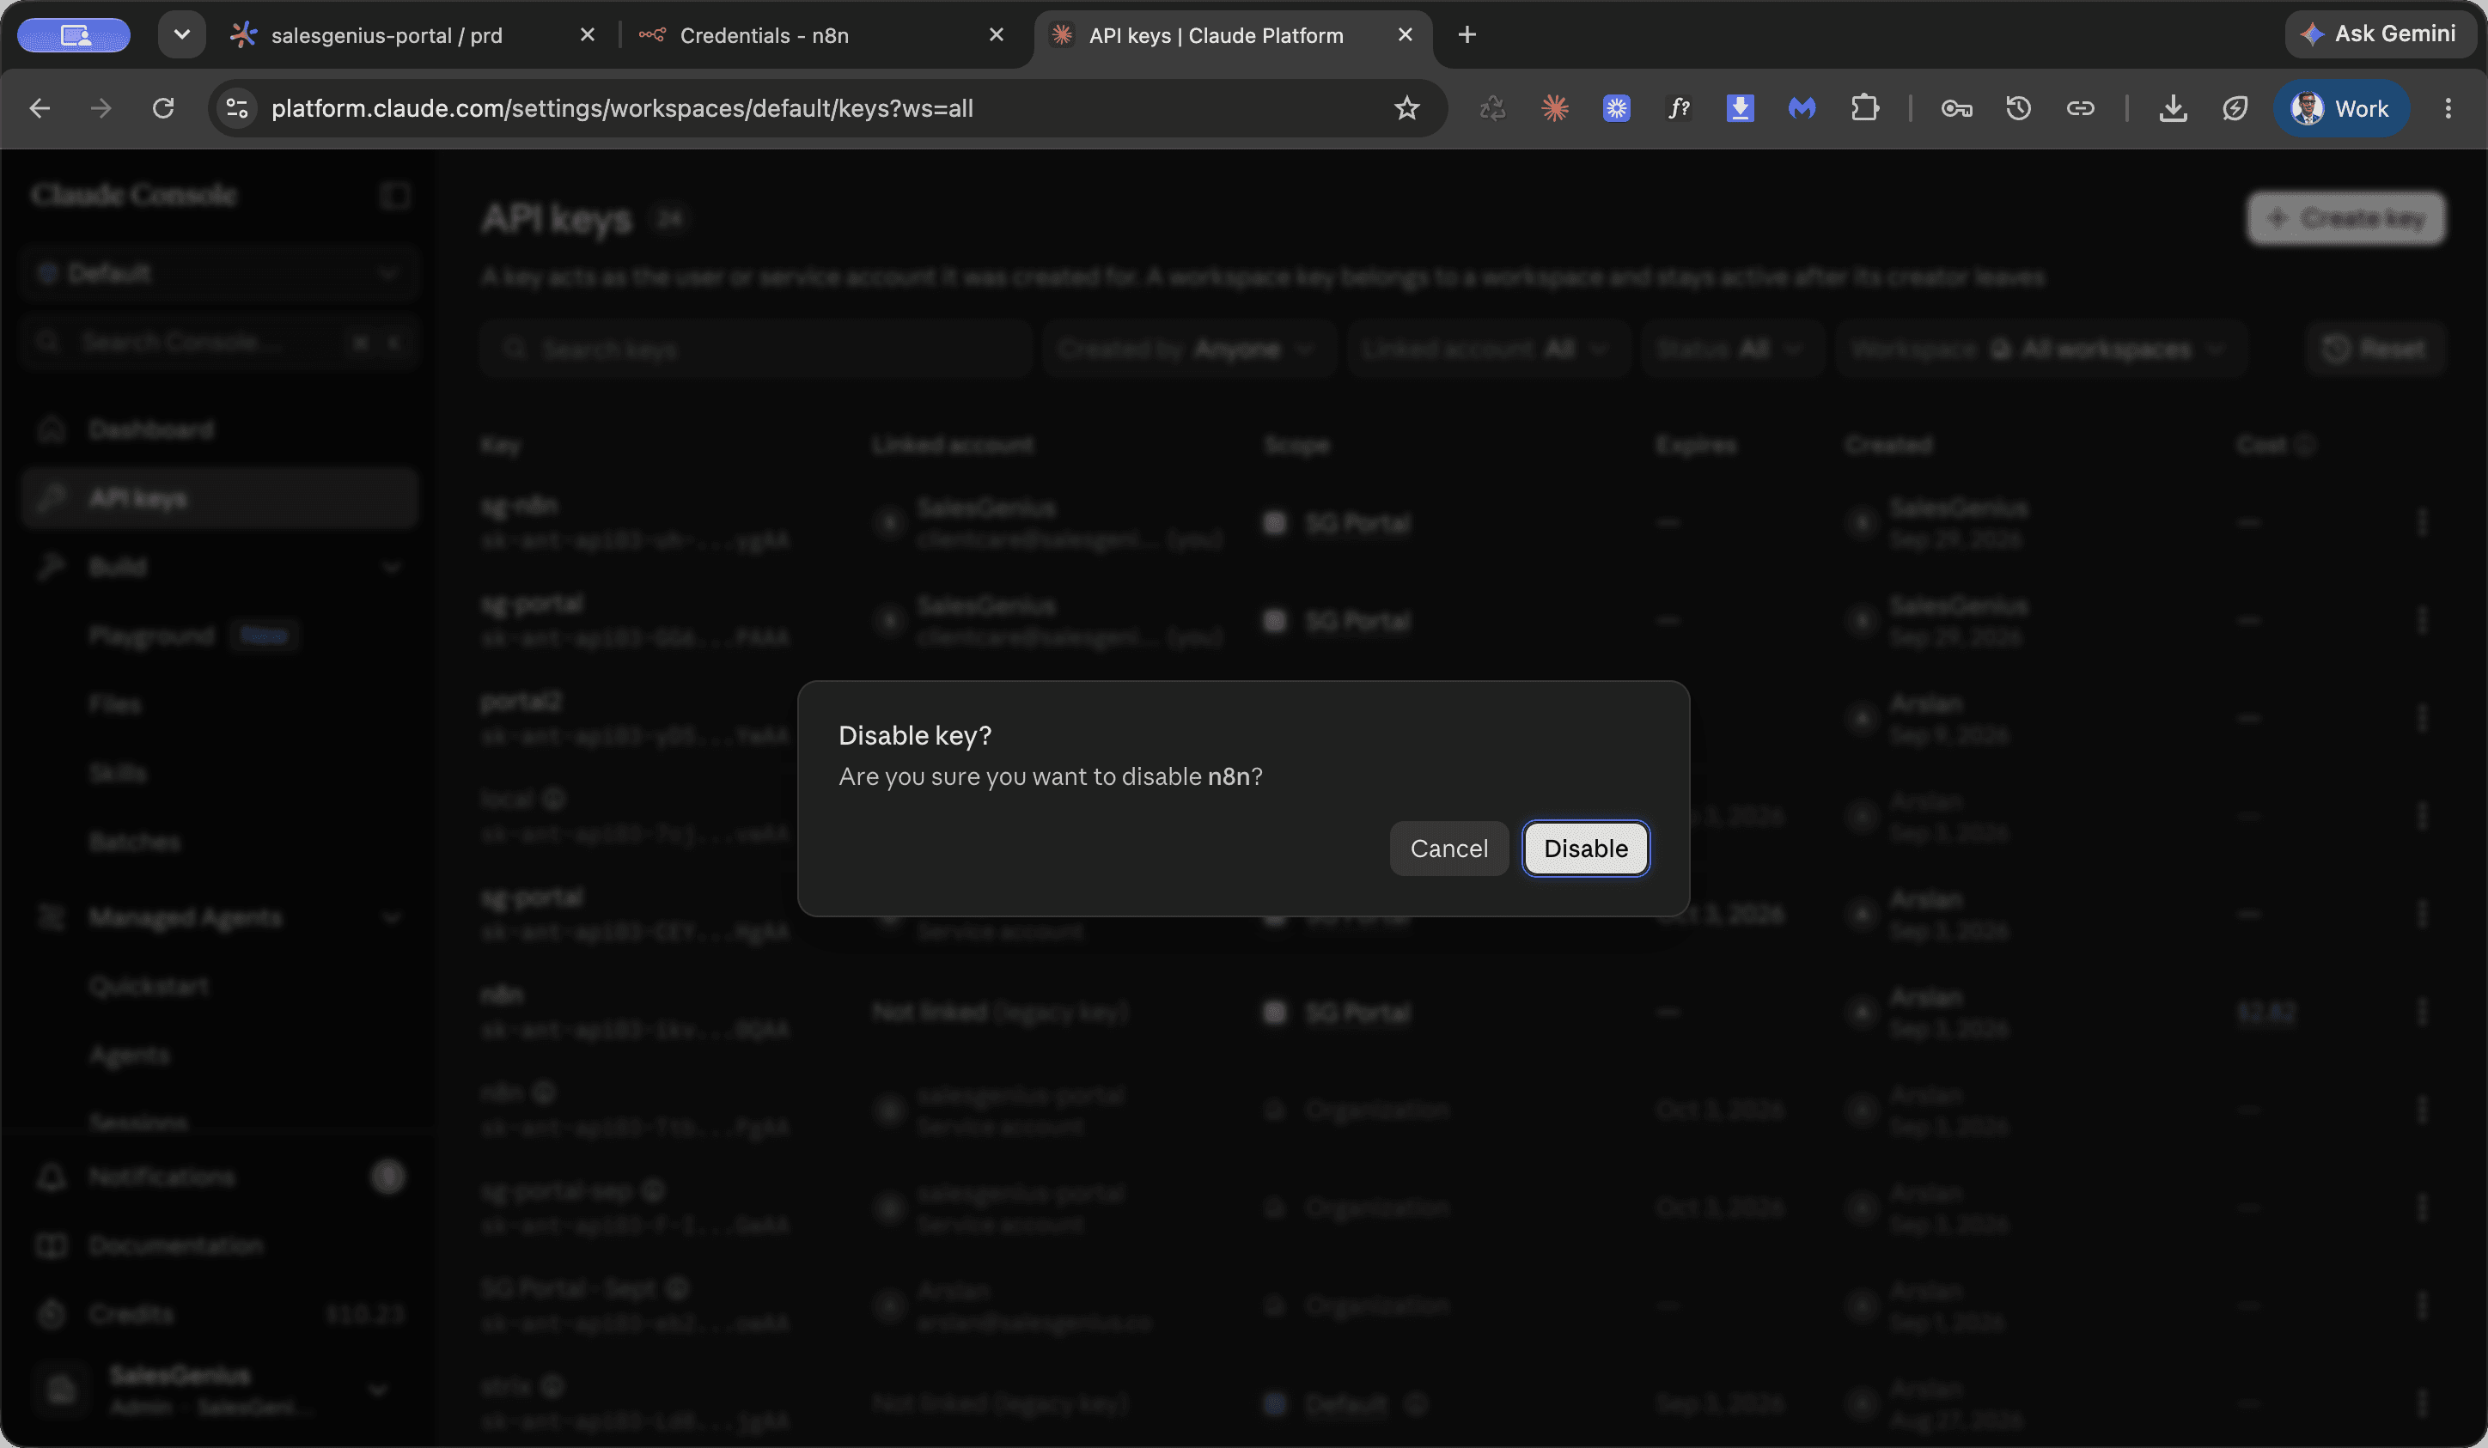Click the f? extension icon
The width and height of the screenshot is (2488, 1448).
(x=1679, y=108)
